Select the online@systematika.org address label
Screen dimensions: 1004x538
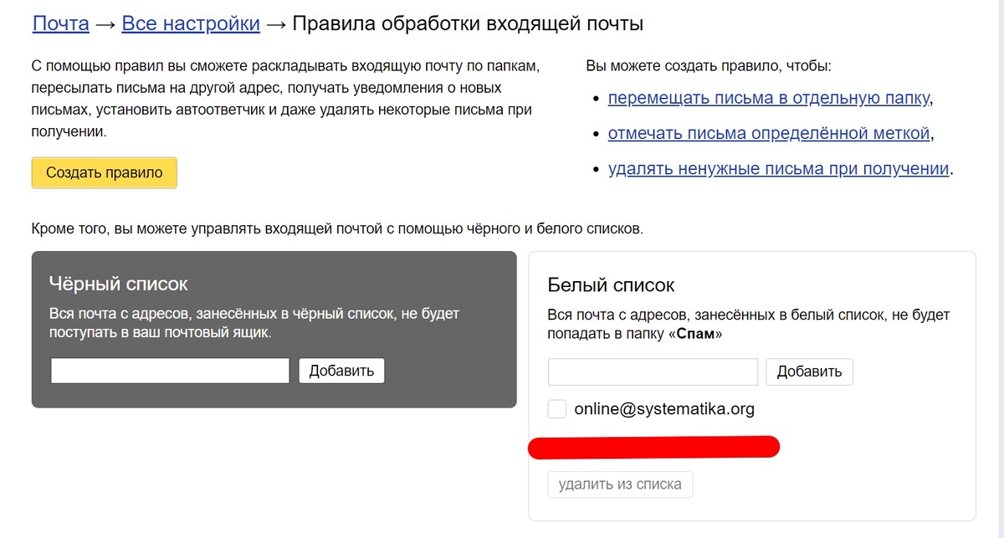664,409
